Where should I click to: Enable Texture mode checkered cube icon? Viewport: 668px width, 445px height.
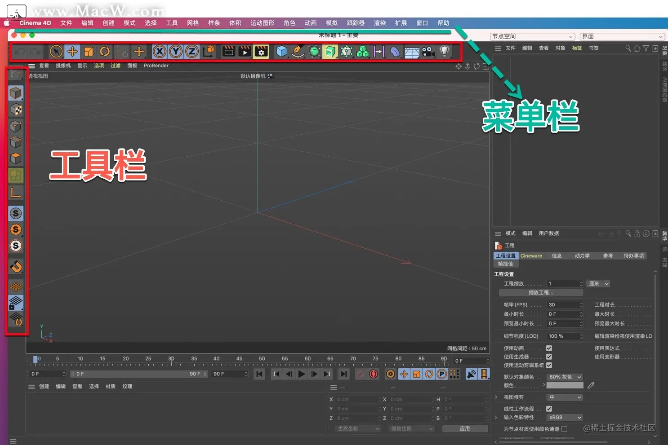click(16, 110)
